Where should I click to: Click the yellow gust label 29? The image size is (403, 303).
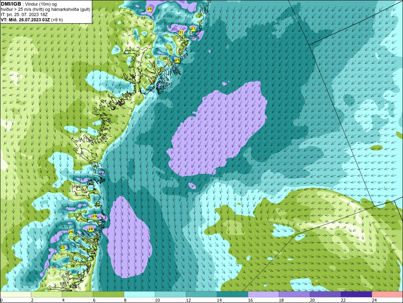coord(95,216)
